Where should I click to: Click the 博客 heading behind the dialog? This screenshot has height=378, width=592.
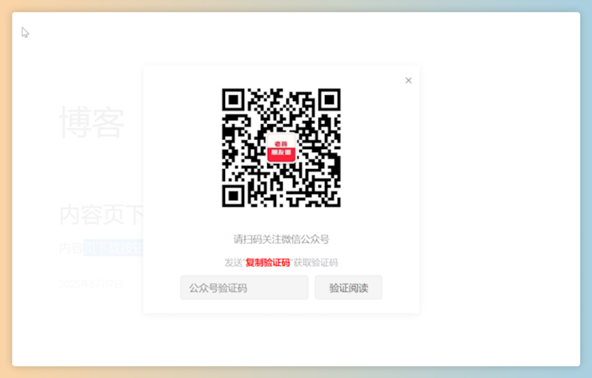point(92,122)
